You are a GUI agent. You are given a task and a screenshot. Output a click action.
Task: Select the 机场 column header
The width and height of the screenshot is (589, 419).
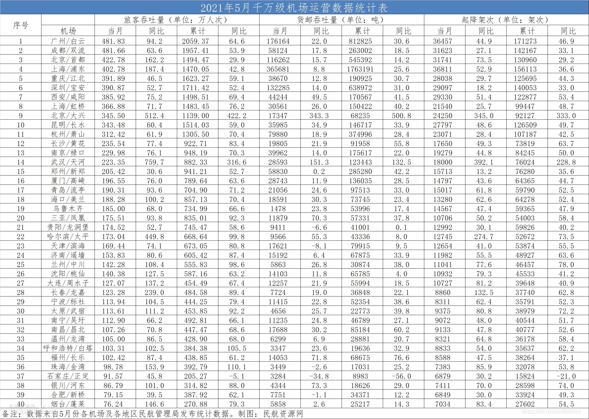click(x=68, y=31)
